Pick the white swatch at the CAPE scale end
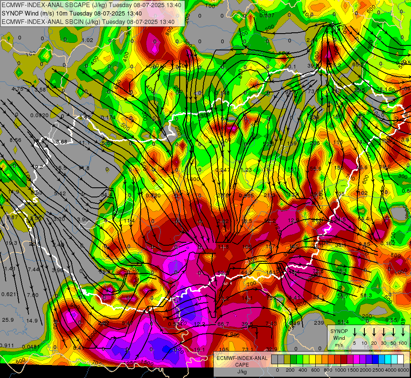Viewport: 411px width, 378px height. (401, 359)
